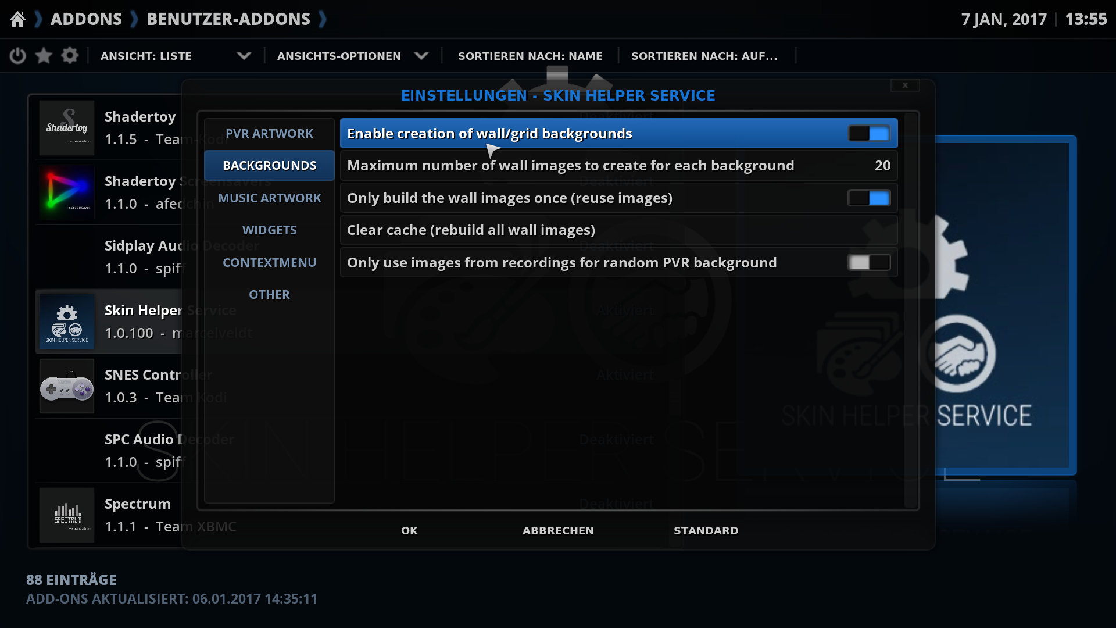Change Sortieren nach: Name option

pyautogui.click(x=530, y=56)
